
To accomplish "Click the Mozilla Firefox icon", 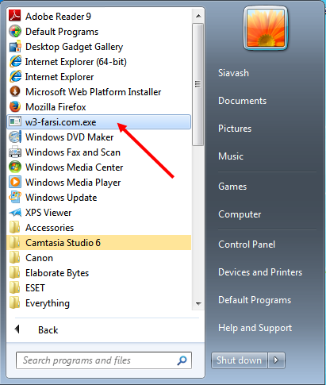I will tap(15, 106).
